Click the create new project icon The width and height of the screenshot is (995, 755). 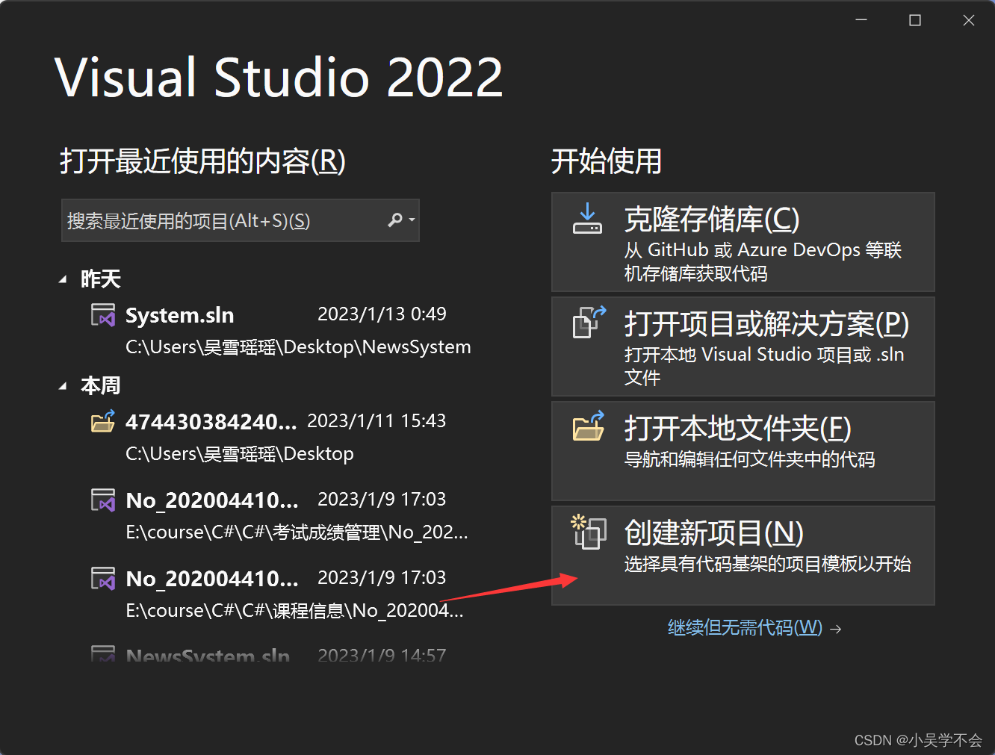click(x=589, y=532)
